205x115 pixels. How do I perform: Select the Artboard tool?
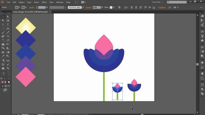3,65
